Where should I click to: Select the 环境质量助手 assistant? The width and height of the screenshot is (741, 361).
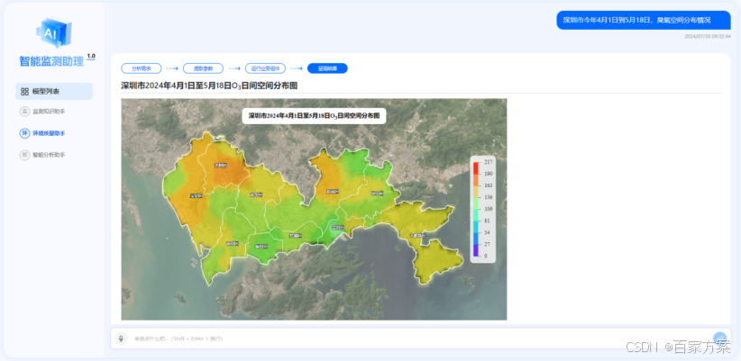click(x=49, y=133)
